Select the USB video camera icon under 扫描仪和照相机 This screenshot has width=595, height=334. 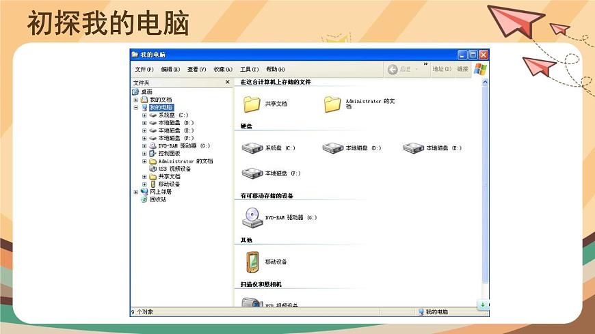point(252,303)
